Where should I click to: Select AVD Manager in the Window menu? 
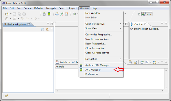point(101,70)
